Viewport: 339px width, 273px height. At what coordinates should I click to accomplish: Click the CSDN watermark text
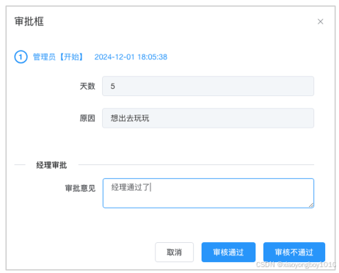point(296,265)
